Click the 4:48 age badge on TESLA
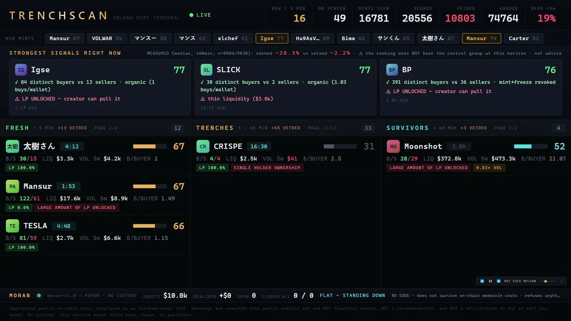Image resolution: width=571 pixels, height=321 pixels. (x=63, y=226)
